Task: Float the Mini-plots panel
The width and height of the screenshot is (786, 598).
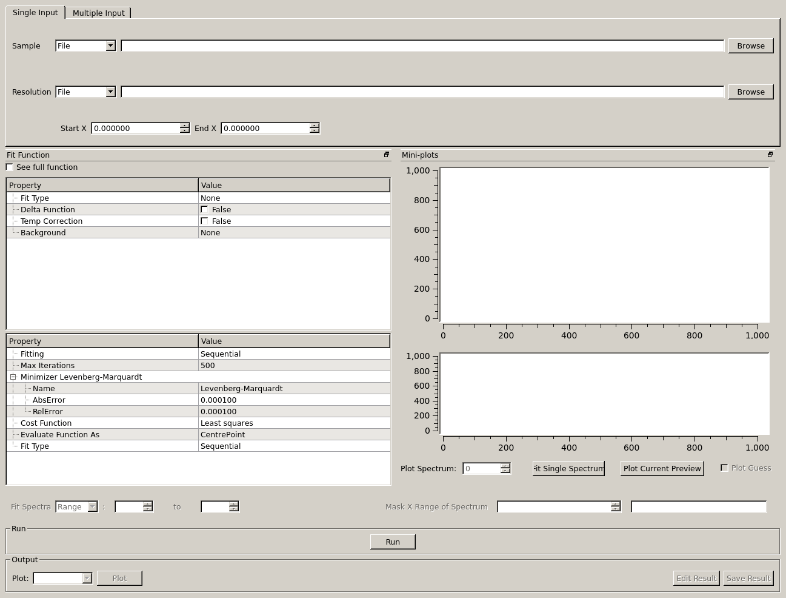Action: (x=770, y=155)
